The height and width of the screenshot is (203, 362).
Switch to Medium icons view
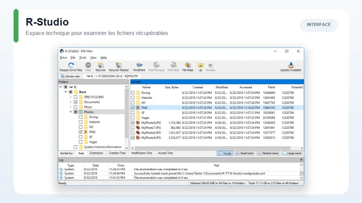pos(268,153)
